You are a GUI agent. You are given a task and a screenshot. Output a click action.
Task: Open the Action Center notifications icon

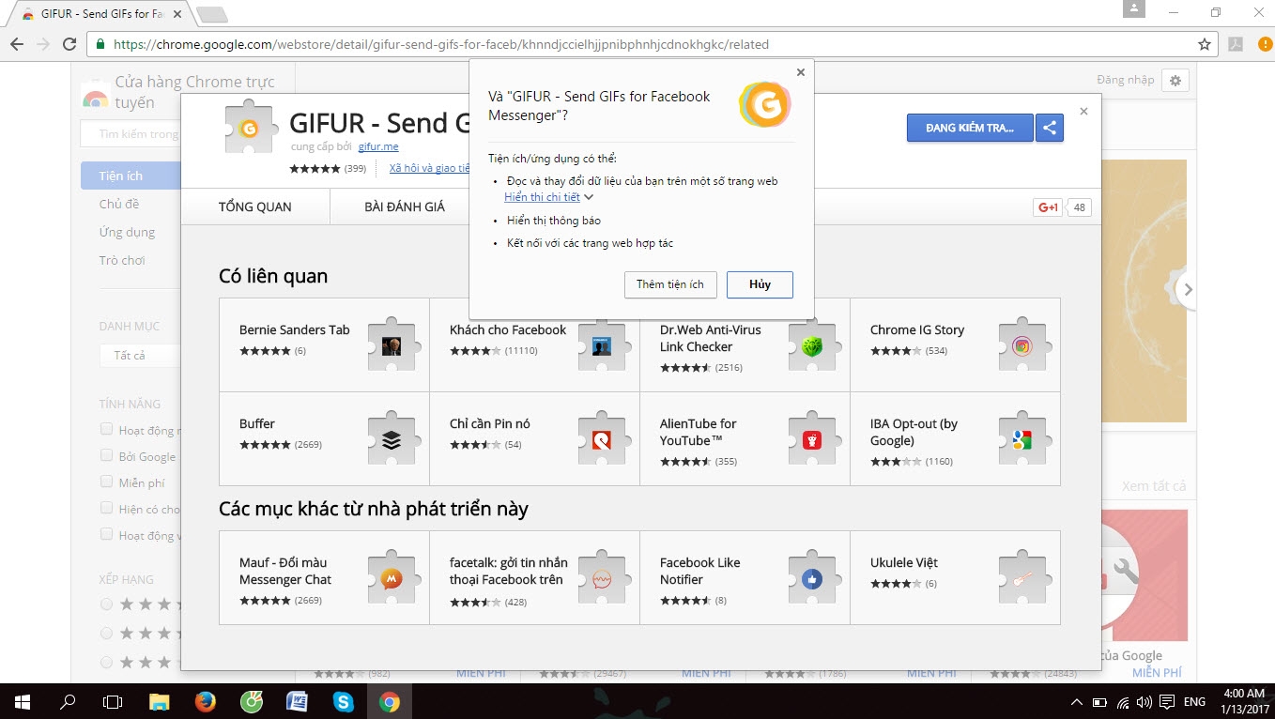pos(1166,702)
